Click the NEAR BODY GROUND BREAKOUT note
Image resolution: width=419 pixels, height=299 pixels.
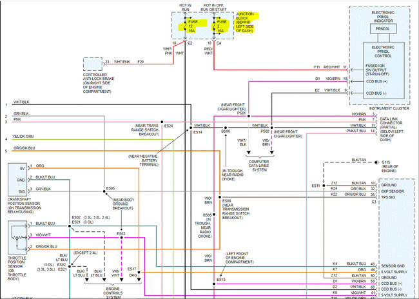pyautogui.click(x=124, y=204)
